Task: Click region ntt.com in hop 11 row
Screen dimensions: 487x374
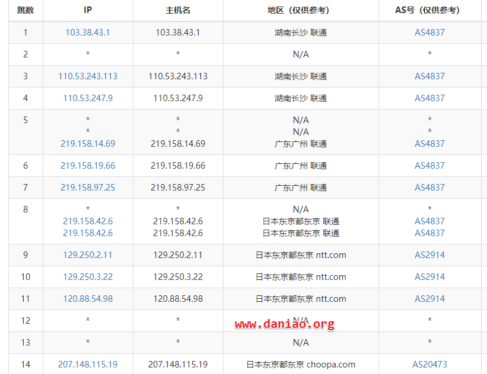Action: click(x=301, y=299)
